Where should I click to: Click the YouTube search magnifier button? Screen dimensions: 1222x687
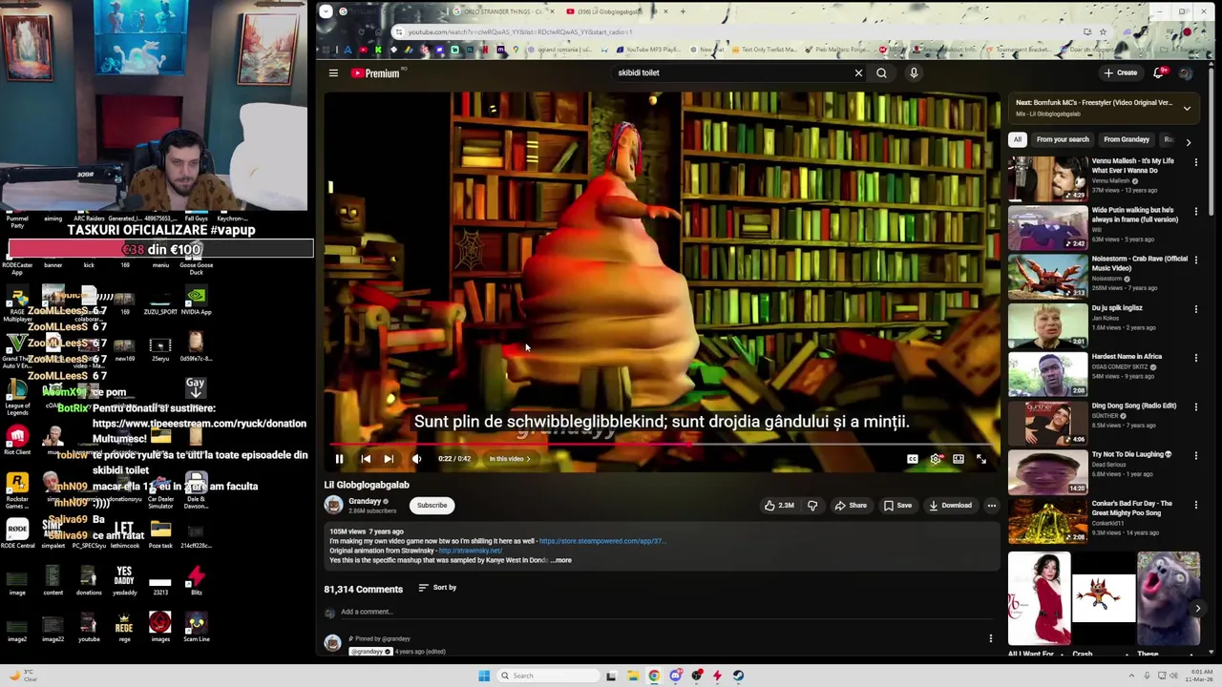[x=881, y=73]
